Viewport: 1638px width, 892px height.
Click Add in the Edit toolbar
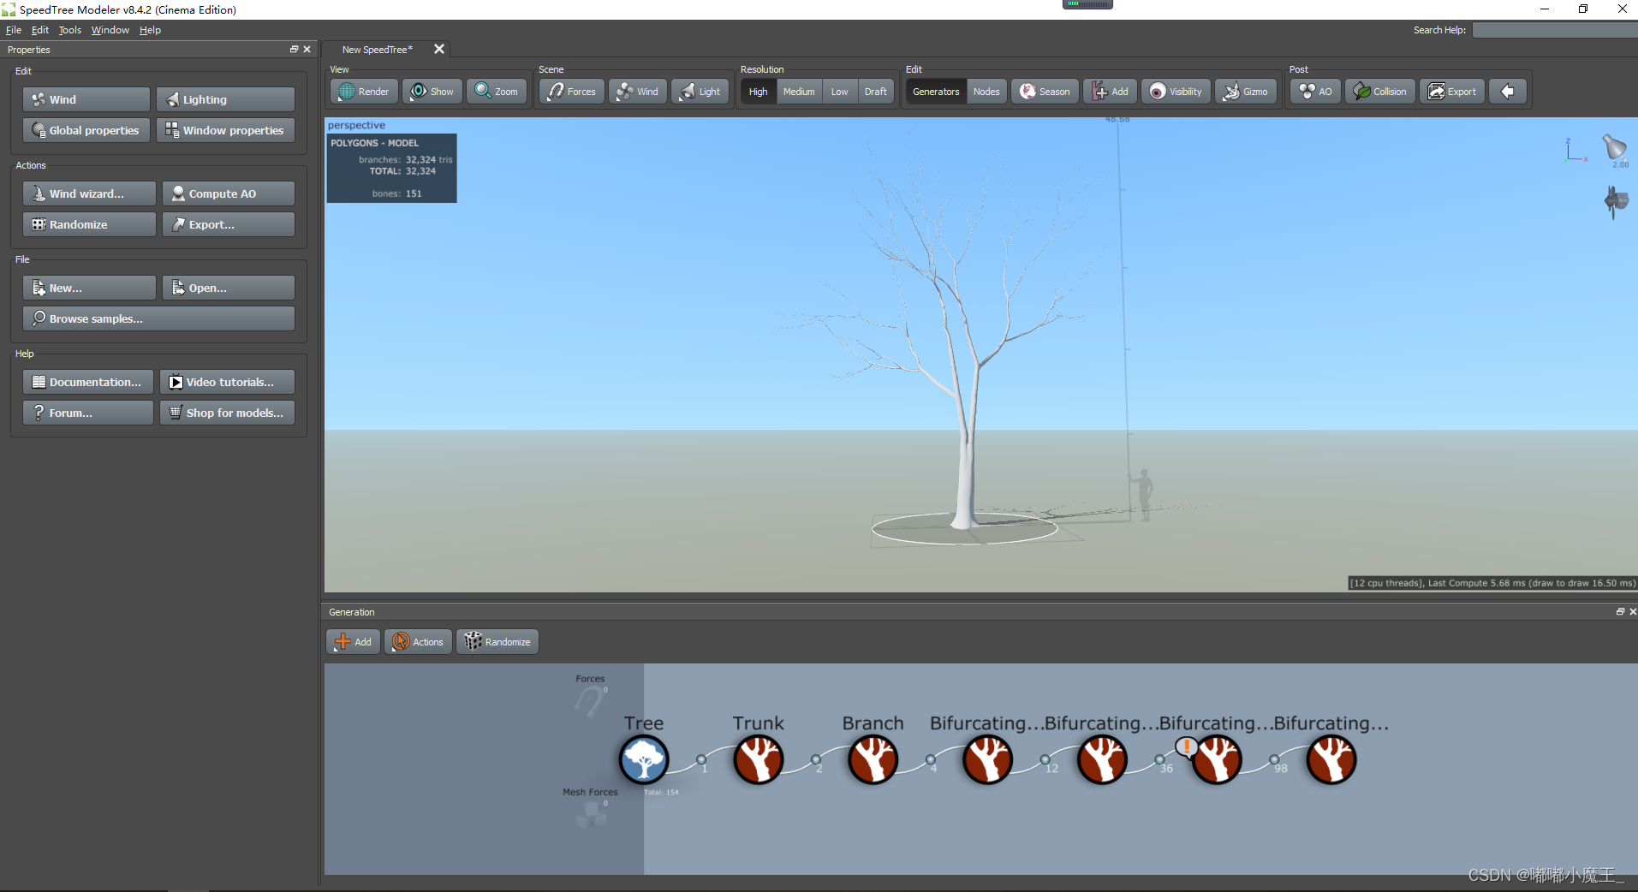tap(1111, 92)
